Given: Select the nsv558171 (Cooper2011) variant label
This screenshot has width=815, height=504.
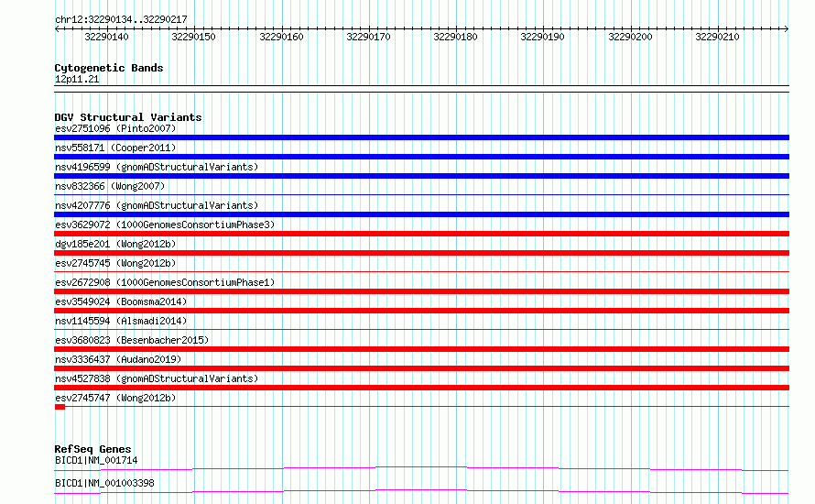Looking at the screenshot, I should (115, 148).
